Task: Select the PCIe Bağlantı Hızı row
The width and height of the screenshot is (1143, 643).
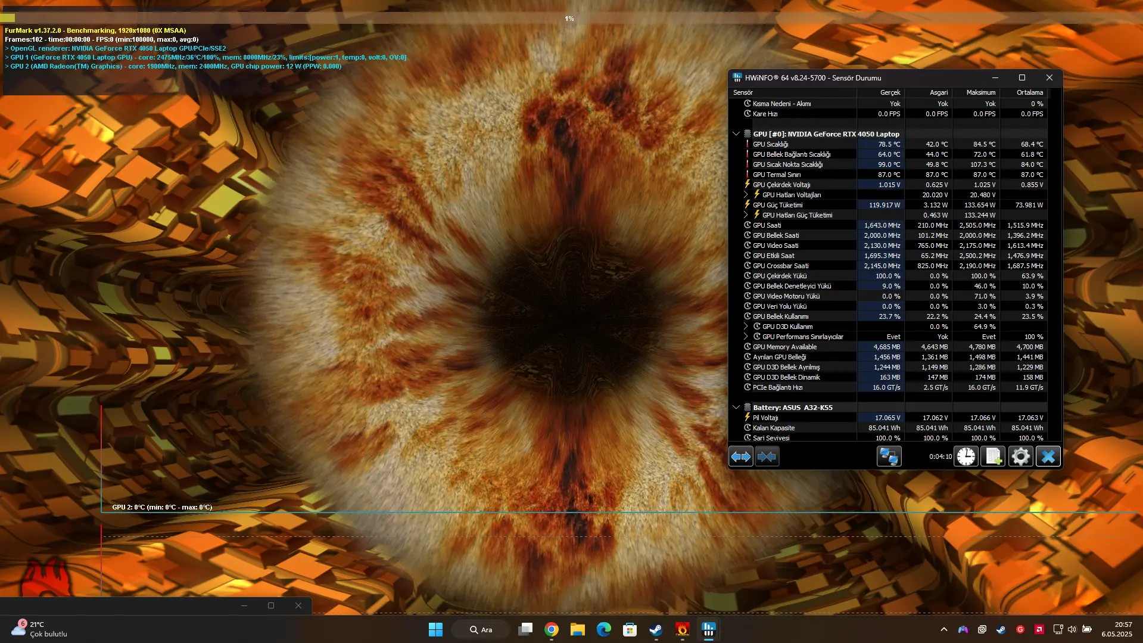Action: tap(888, 387)
